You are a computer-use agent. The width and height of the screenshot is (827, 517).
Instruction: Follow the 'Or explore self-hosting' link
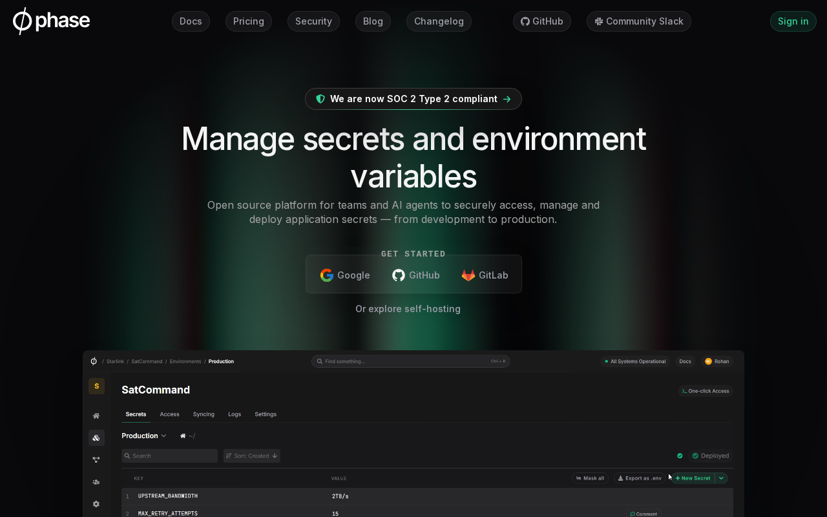[x=408, y=309]
